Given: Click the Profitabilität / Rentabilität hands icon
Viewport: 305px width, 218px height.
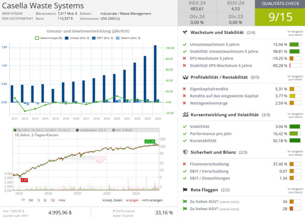Looking at the screenshot, I should coord(186,77).
